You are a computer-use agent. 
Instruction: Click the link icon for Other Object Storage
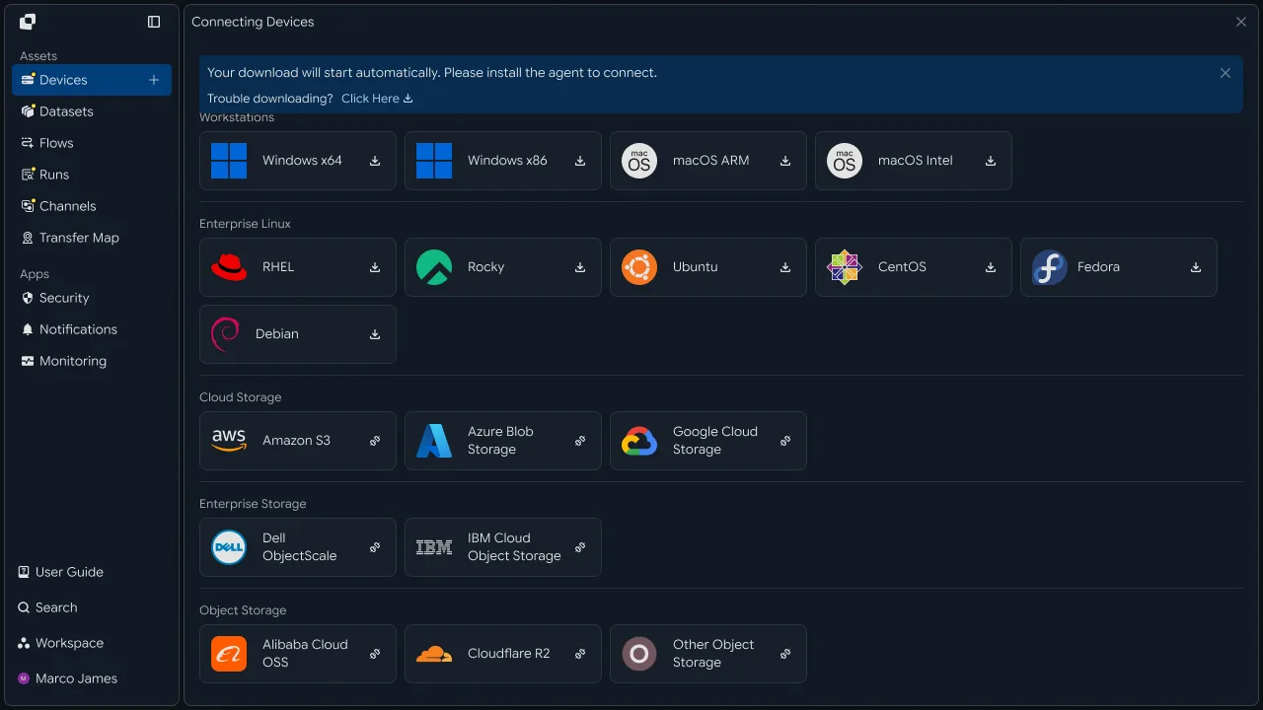[x=785, y=654]
